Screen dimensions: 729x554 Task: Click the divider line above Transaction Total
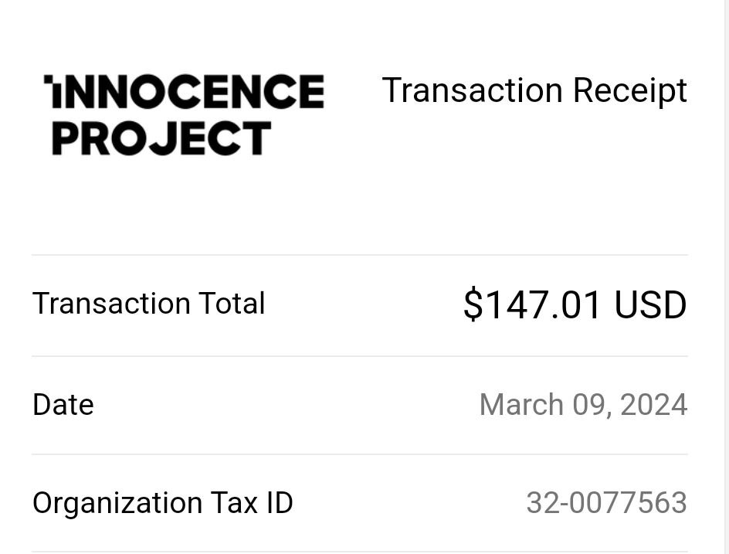360,255
